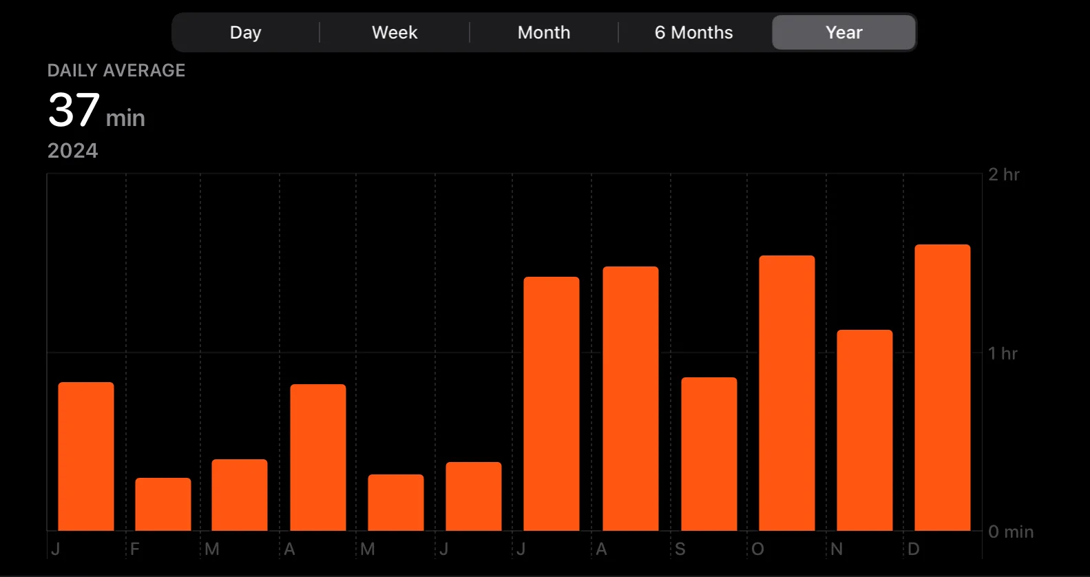Switch to the Day view tab
Screen dimensions: 1090x577
tap(246, 32)
